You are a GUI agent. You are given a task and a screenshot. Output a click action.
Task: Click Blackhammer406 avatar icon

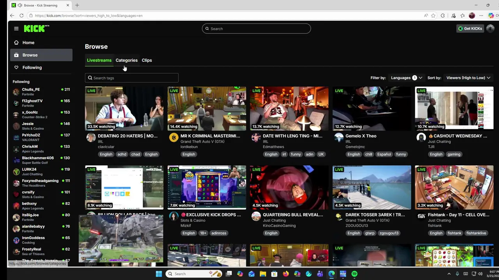click(16, 160)
